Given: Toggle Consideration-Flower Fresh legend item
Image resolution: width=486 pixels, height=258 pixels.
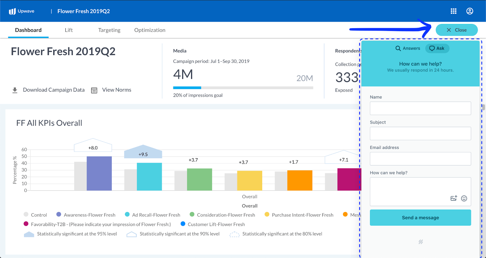Looking at the screenshot, I should point(222,215).
